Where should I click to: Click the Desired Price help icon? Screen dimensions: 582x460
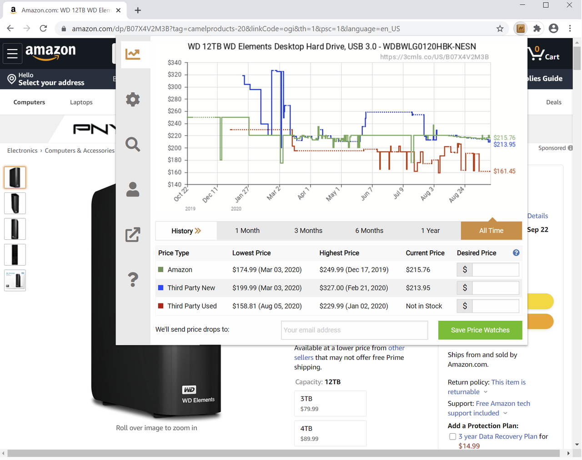pos(516,253)
